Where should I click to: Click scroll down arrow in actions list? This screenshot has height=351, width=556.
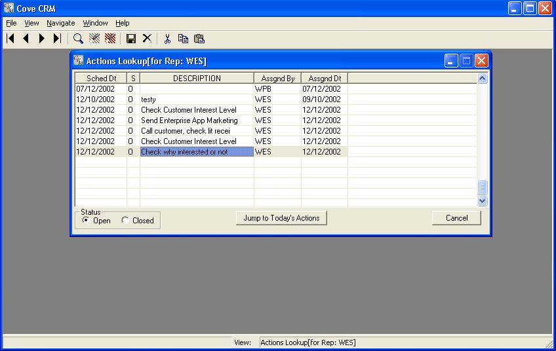483,201
